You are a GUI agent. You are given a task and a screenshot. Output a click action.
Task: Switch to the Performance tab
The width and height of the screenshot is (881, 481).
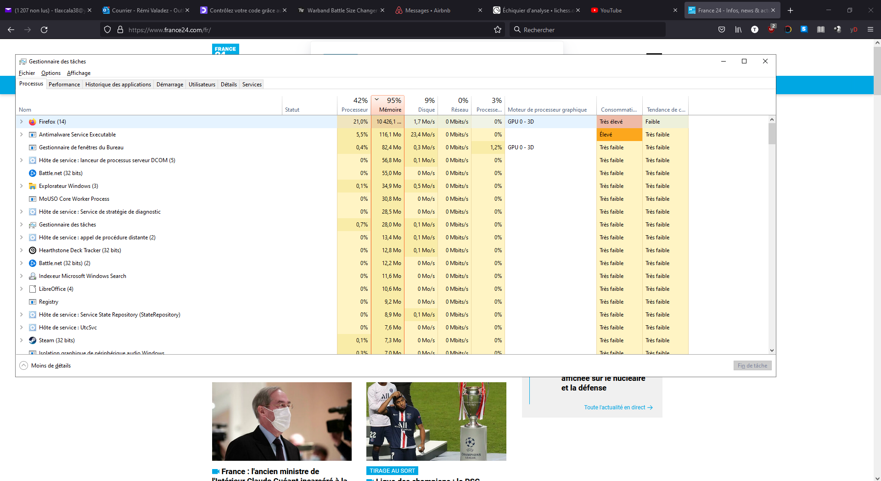point(64,85)
